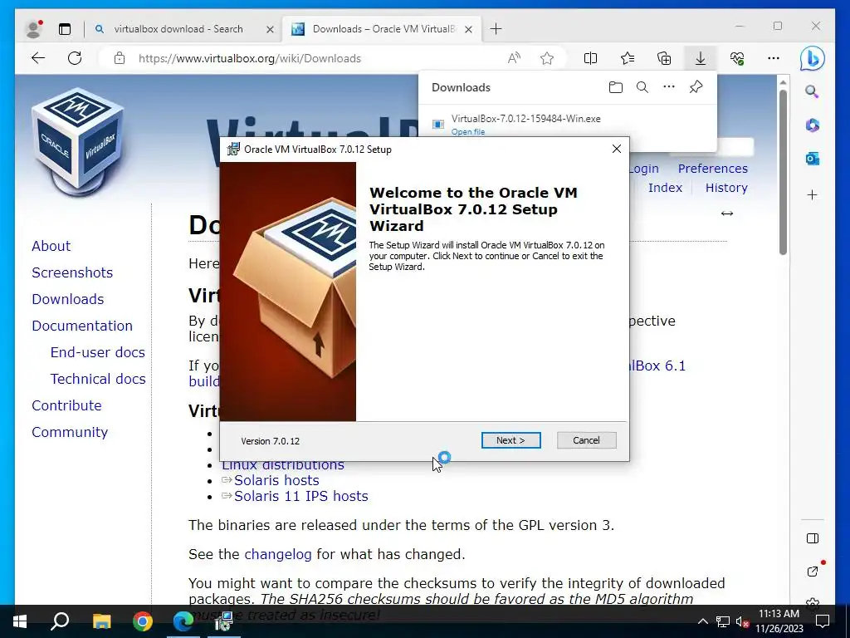
Task: Open Windows taskbar search
Action: click(x=60, y=621)
